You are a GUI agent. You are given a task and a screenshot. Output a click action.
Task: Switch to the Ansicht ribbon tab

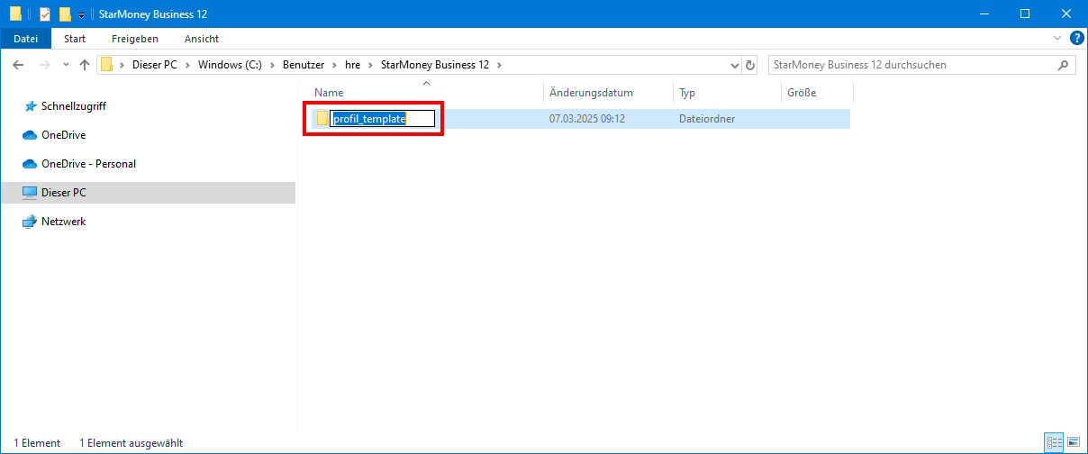202,39
